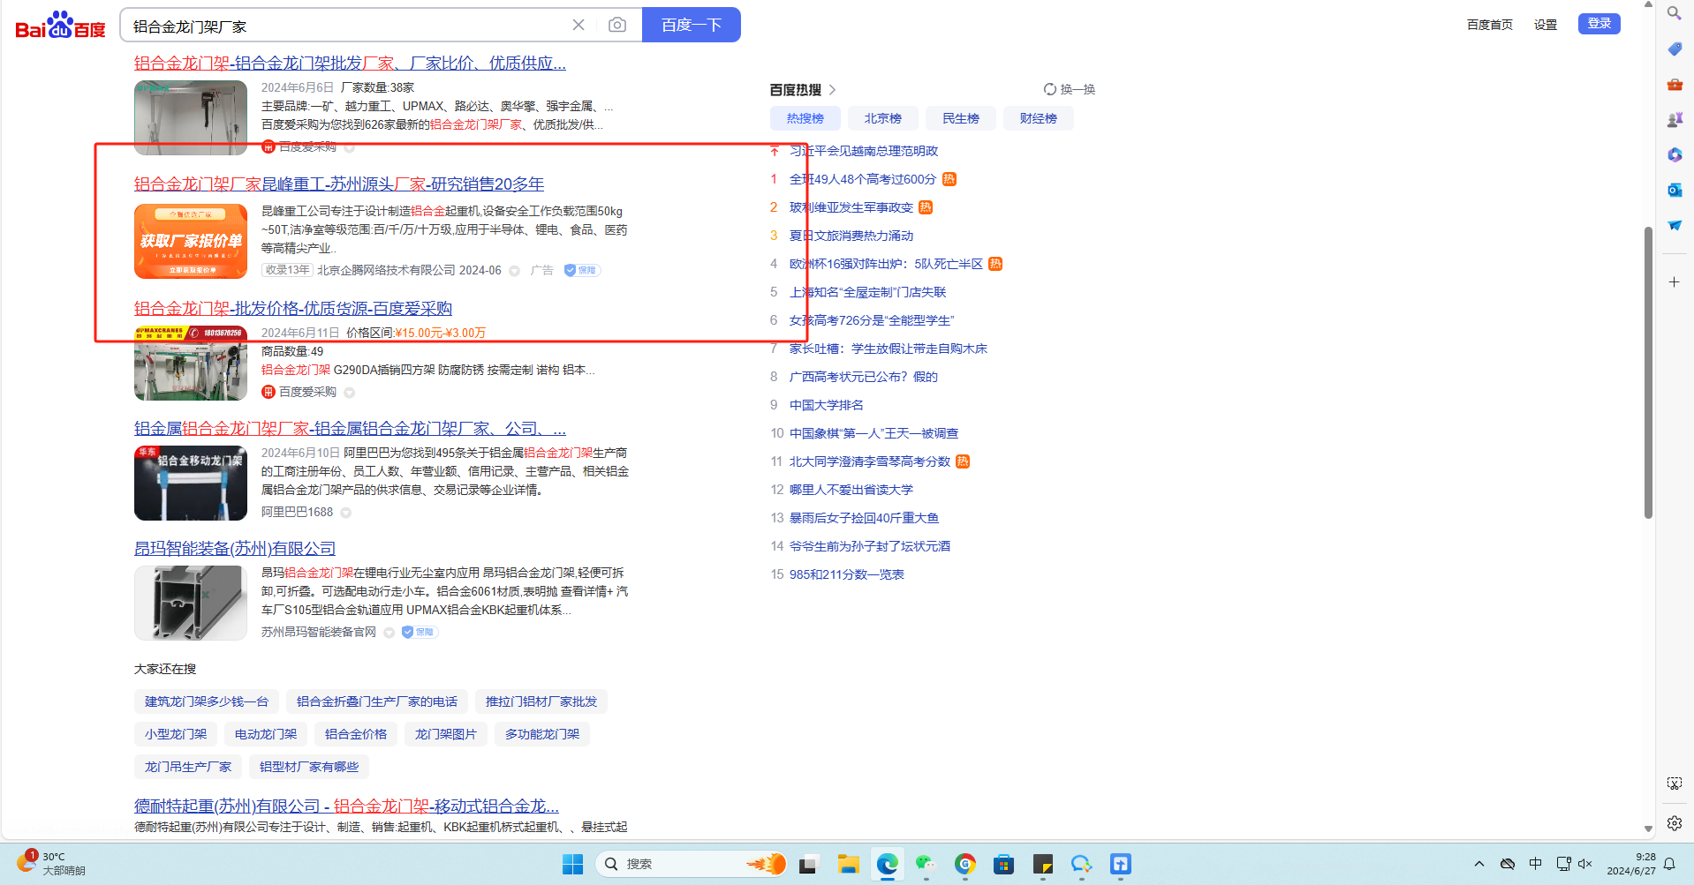Open the chess games icon in sidebar
1694x885 pixels.
pyautogui.click(x=1674, y=120)
